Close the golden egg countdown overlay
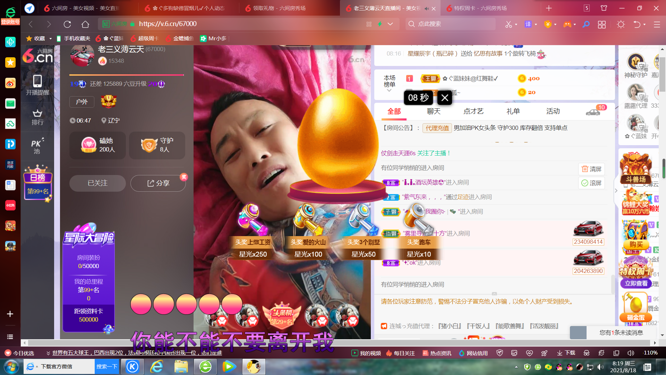This screenshot has width=666, height=375. tap(445, 98)
